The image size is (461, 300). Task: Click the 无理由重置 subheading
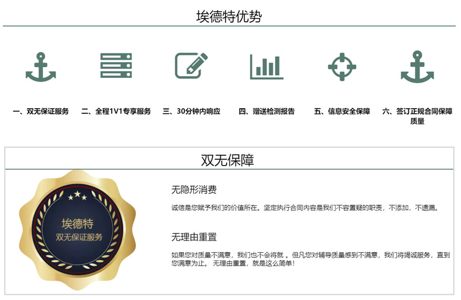(194, 237)
